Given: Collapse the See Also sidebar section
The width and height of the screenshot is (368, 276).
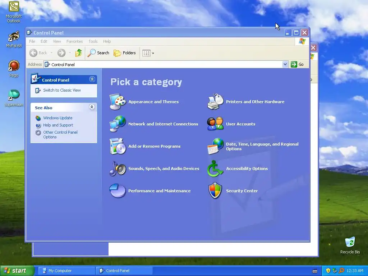Looking at the screenshot, I should click(x=92, y=107).
